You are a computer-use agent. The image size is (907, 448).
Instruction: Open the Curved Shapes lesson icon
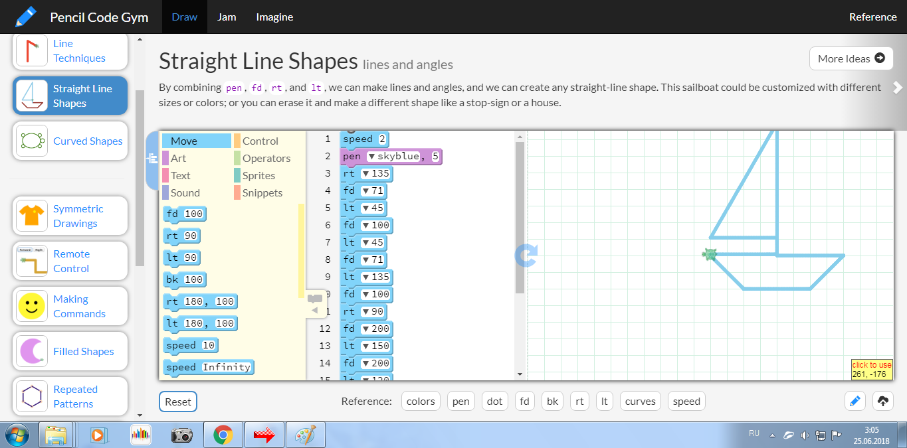(31, 141)
